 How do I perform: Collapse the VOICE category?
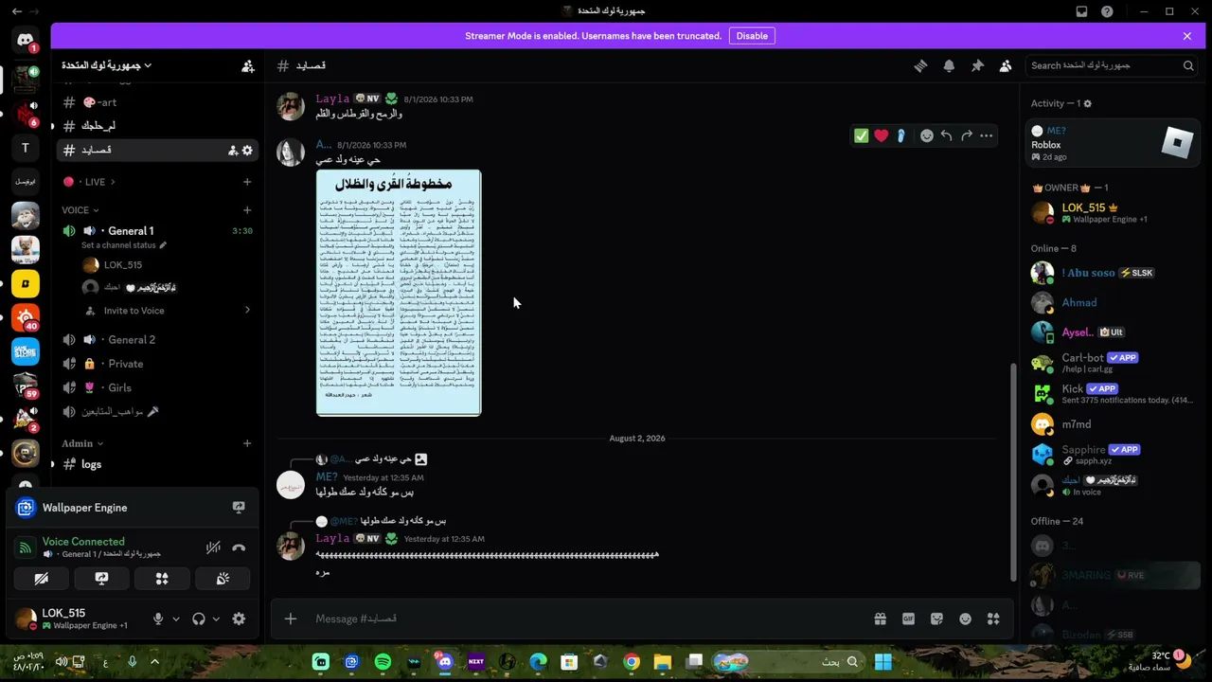(80, 210)
